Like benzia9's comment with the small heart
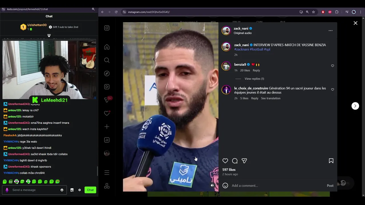Image resolution: width=365 pixels, height=205 pixels. [332, 66]
